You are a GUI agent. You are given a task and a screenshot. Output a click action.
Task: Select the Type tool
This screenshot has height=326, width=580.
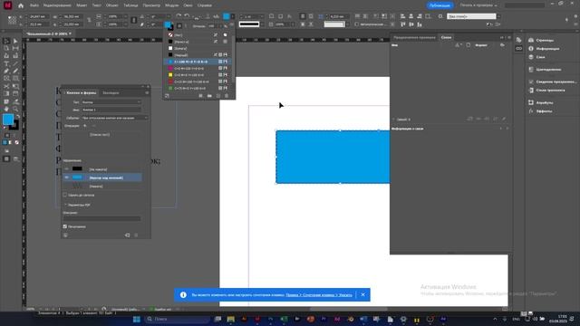pyautogui.click(x=6, y=64)
